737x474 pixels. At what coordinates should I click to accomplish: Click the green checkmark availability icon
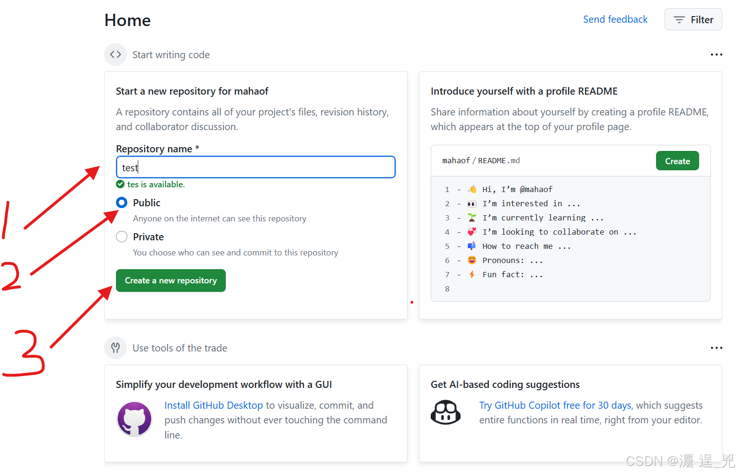click(x=120, y=184)
